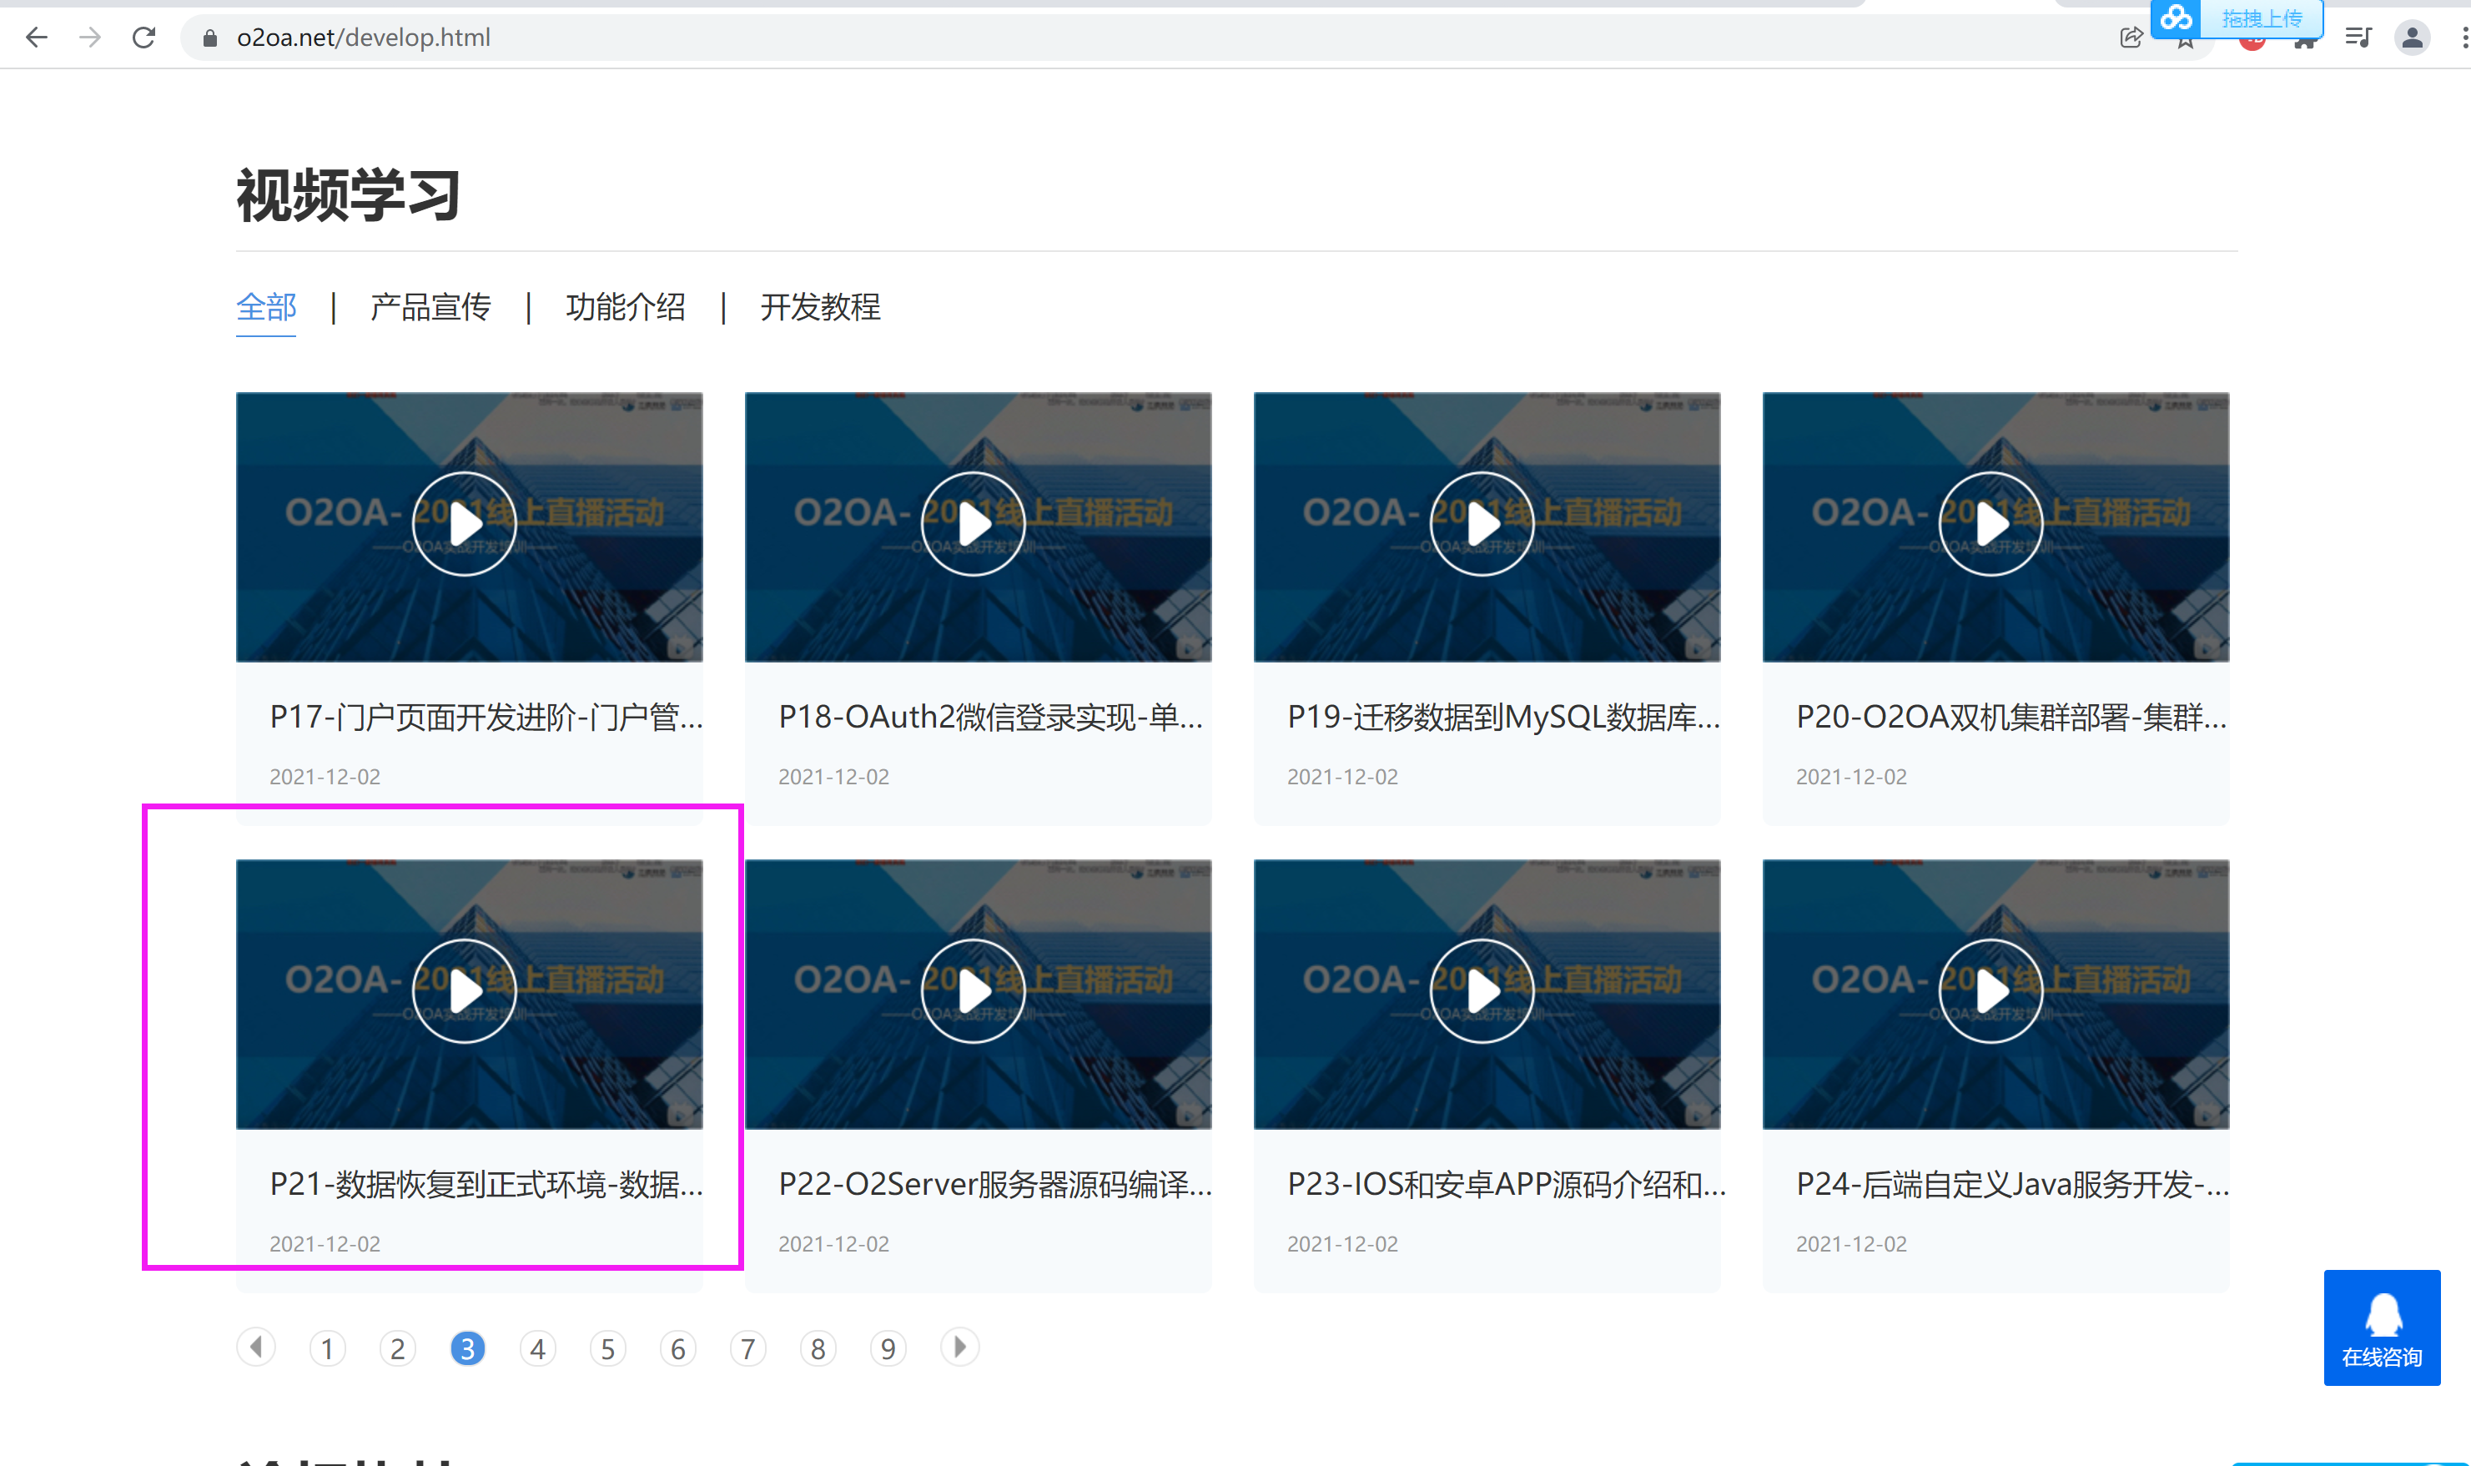The width and height of the screenshot is (2471, 1466).
Task: Switch to the 功能介绍 category
Action: click(x=627, y=308)
